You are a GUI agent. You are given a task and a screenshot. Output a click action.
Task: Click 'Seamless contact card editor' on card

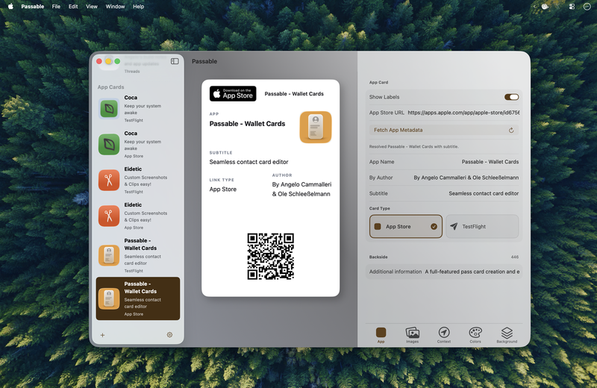249,162
